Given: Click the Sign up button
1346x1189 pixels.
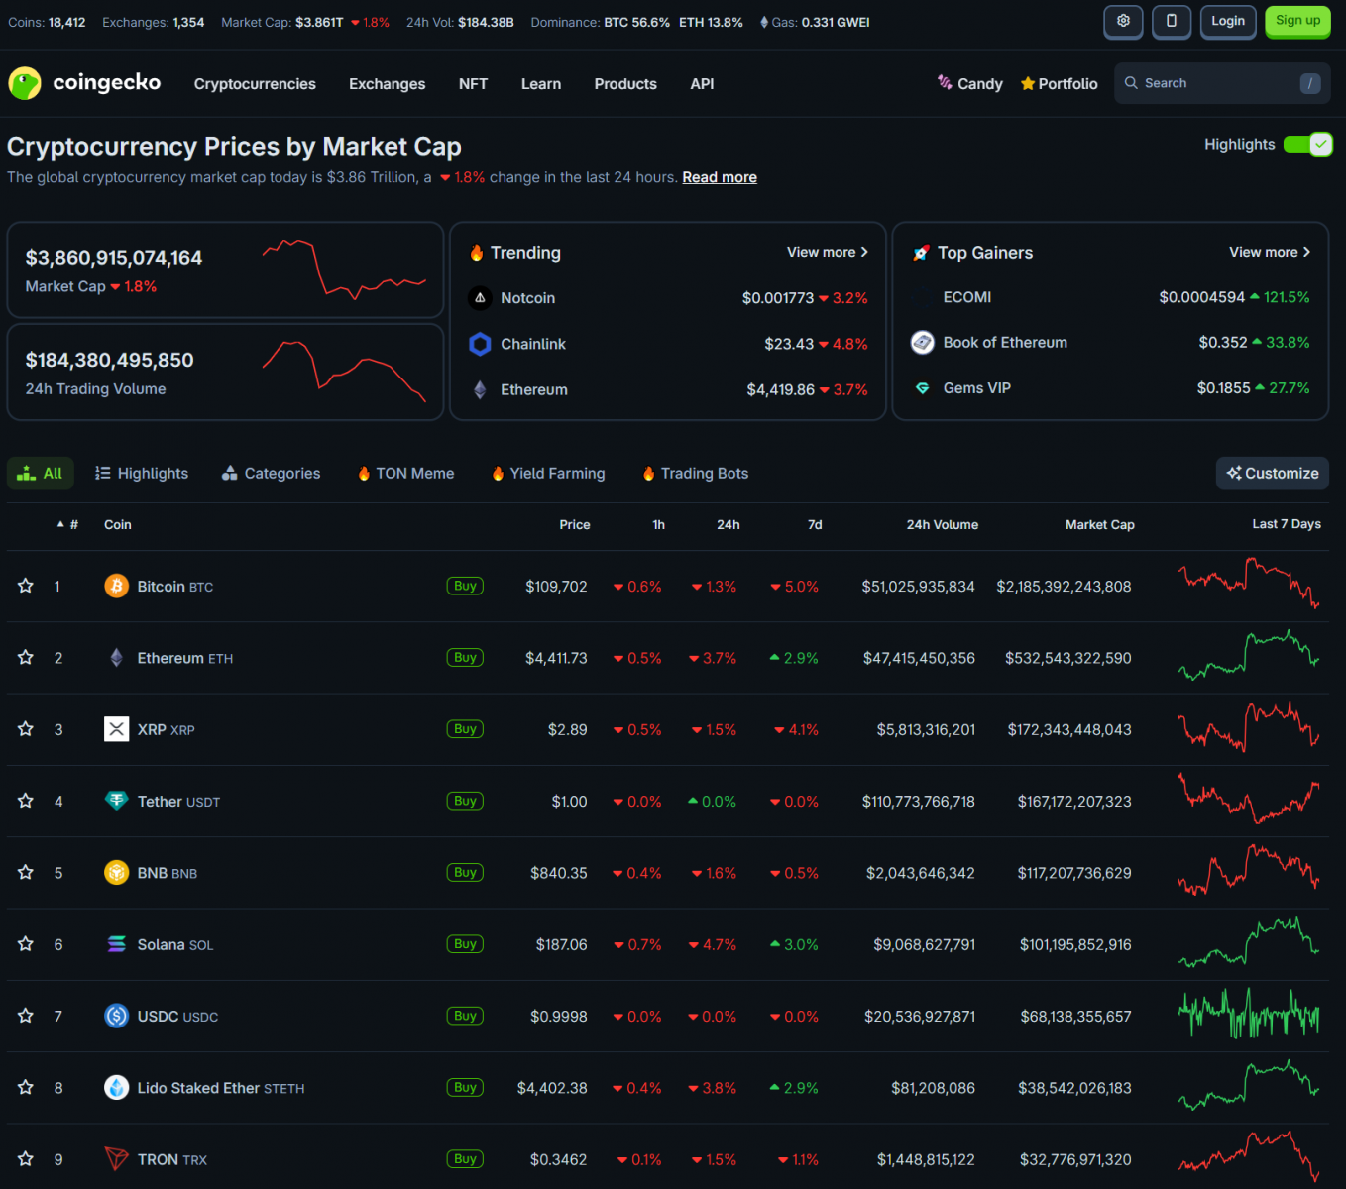Looking at the screenshot, I should pyautogui.click(x=1297, y=21).
